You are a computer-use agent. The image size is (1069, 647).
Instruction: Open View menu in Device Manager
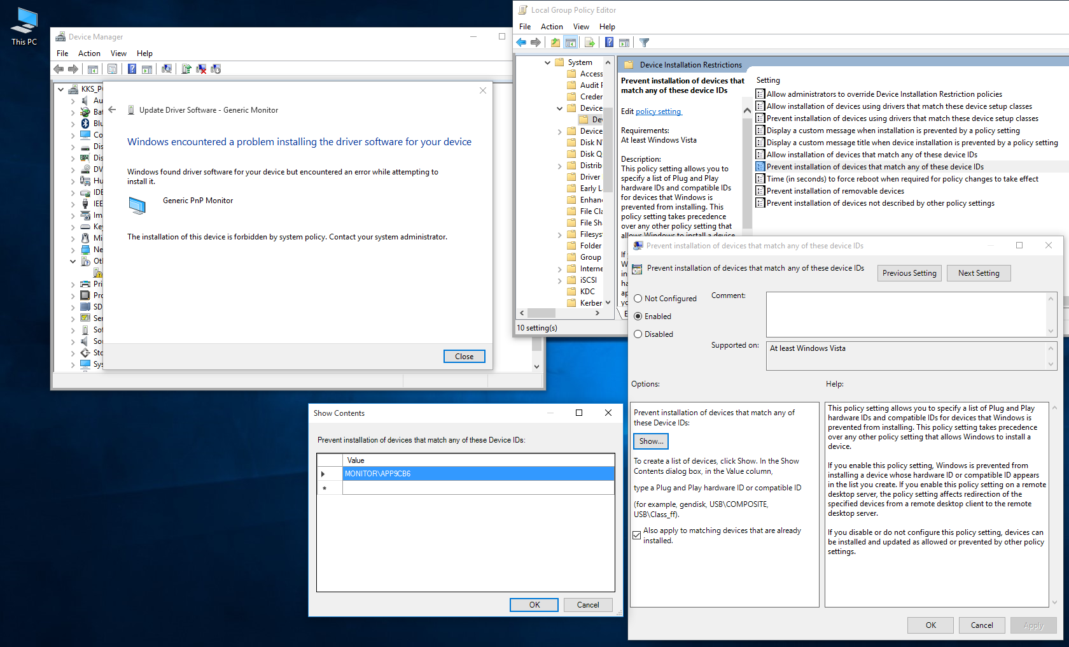coord(118,53)
